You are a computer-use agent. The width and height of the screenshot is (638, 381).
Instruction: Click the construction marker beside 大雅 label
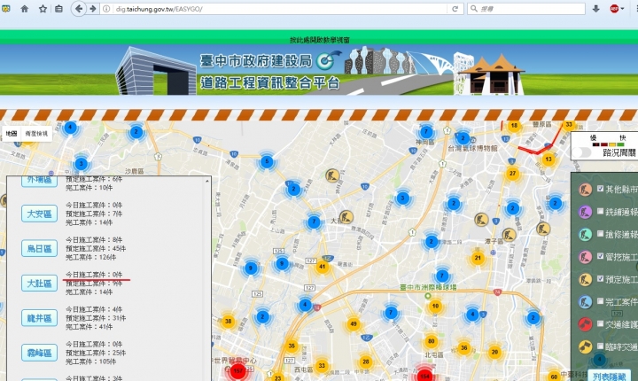[x=346, y=217]
